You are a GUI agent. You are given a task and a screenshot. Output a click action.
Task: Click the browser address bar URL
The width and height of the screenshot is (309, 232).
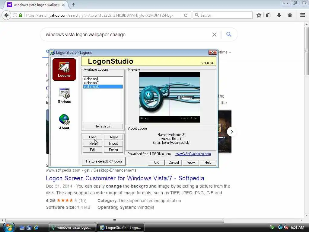coord(100,15)
